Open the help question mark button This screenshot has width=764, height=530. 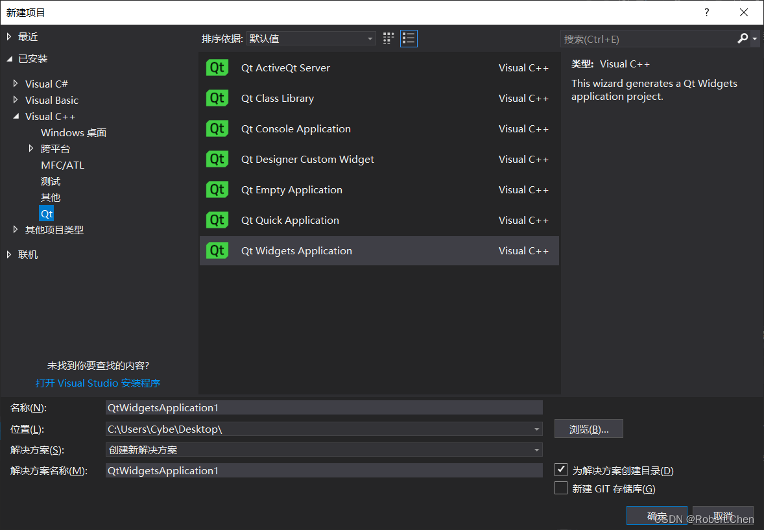pyautogui.click(x=706, y=12)
